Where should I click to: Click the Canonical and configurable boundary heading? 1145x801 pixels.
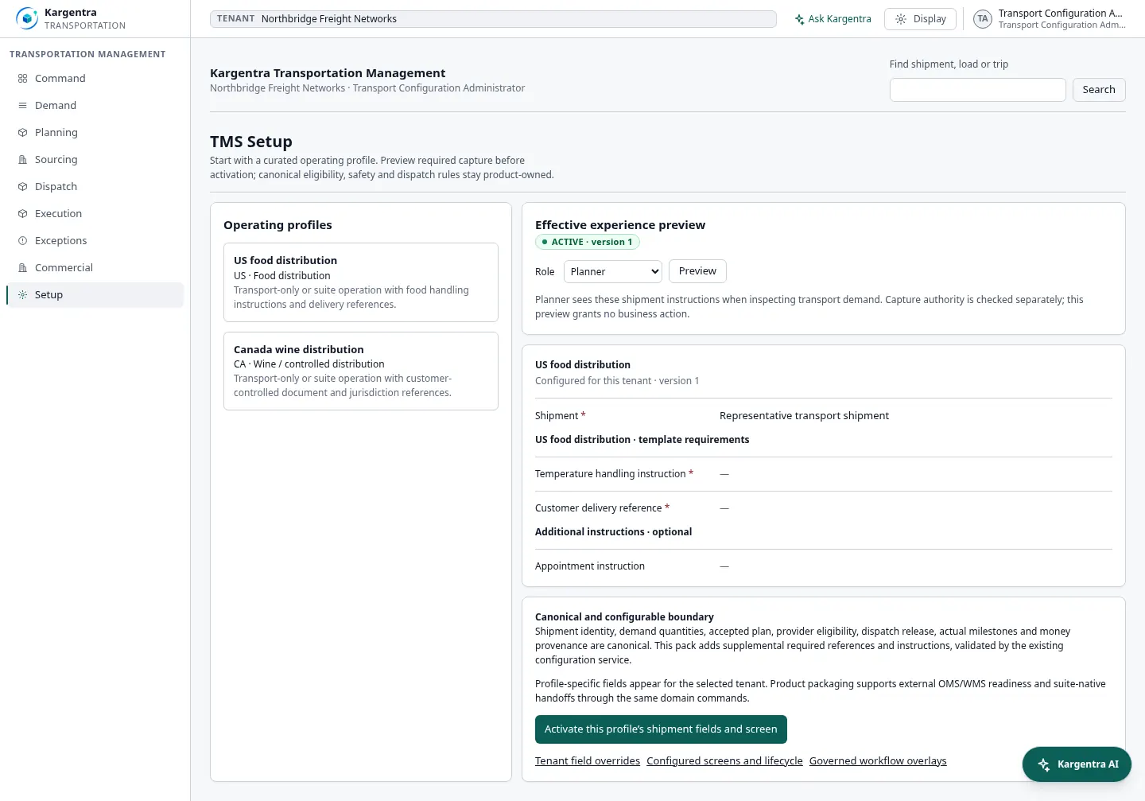click(624, 617)
